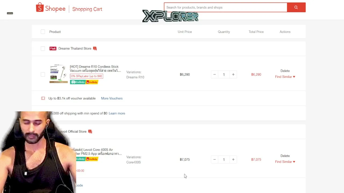
Task: Open the Dreame R10 Cordless Stick Vacuum listing
Action: coord(95,69)
